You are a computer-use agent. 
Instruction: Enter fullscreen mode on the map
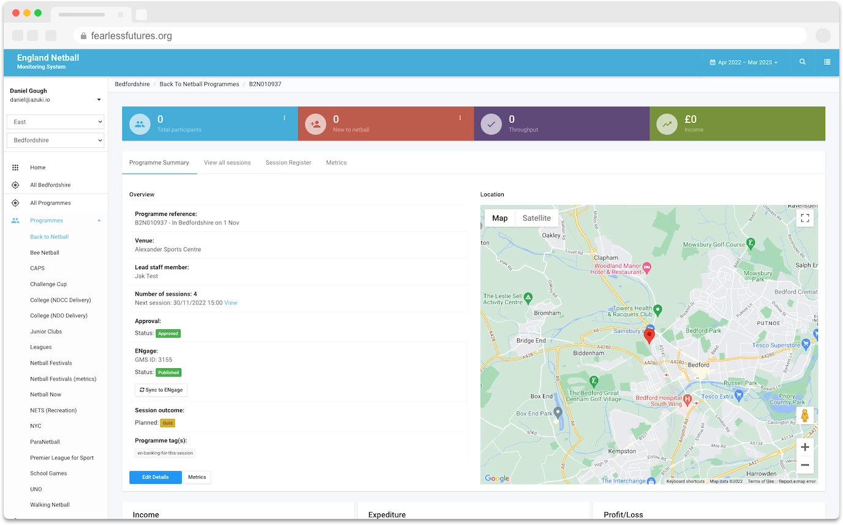click(x=805, y=218)
